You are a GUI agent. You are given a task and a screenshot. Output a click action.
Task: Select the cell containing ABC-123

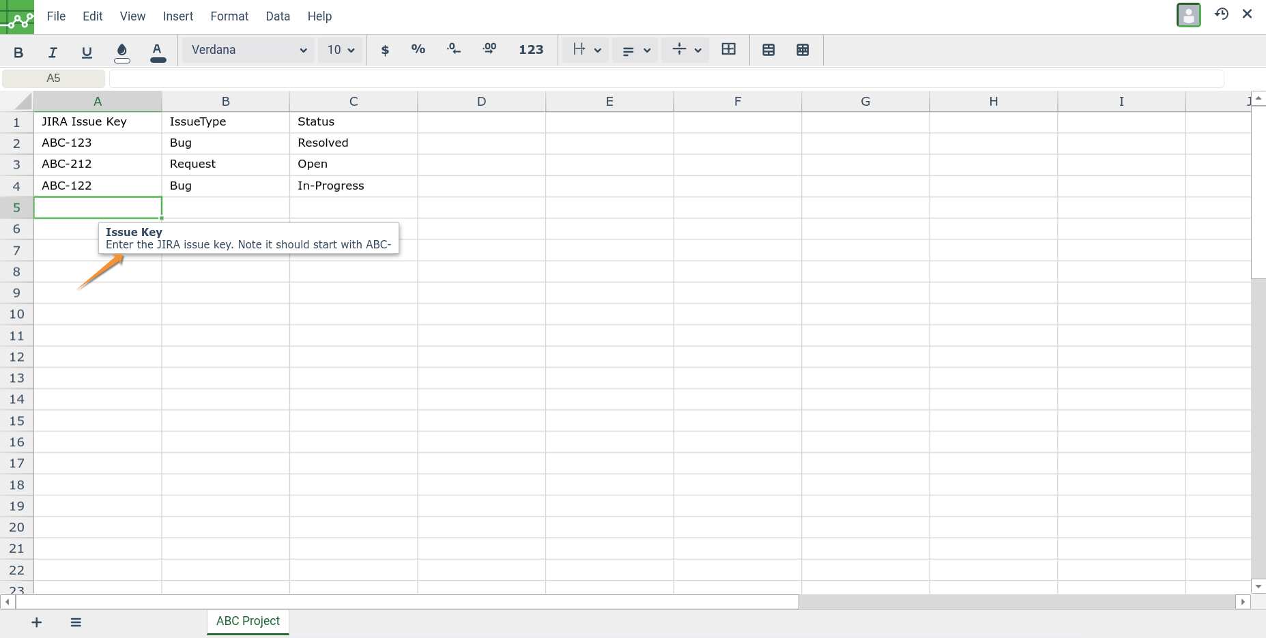click(98, 143)
